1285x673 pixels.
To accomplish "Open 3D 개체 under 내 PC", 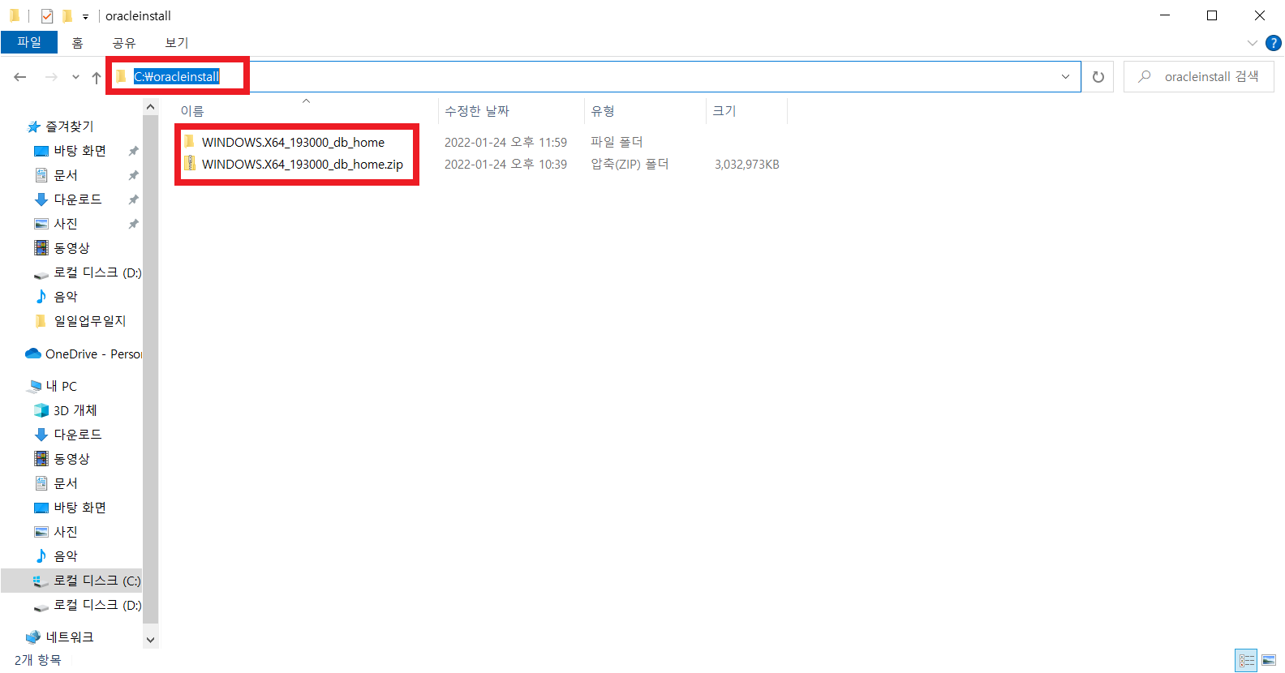I will [75, 410].
